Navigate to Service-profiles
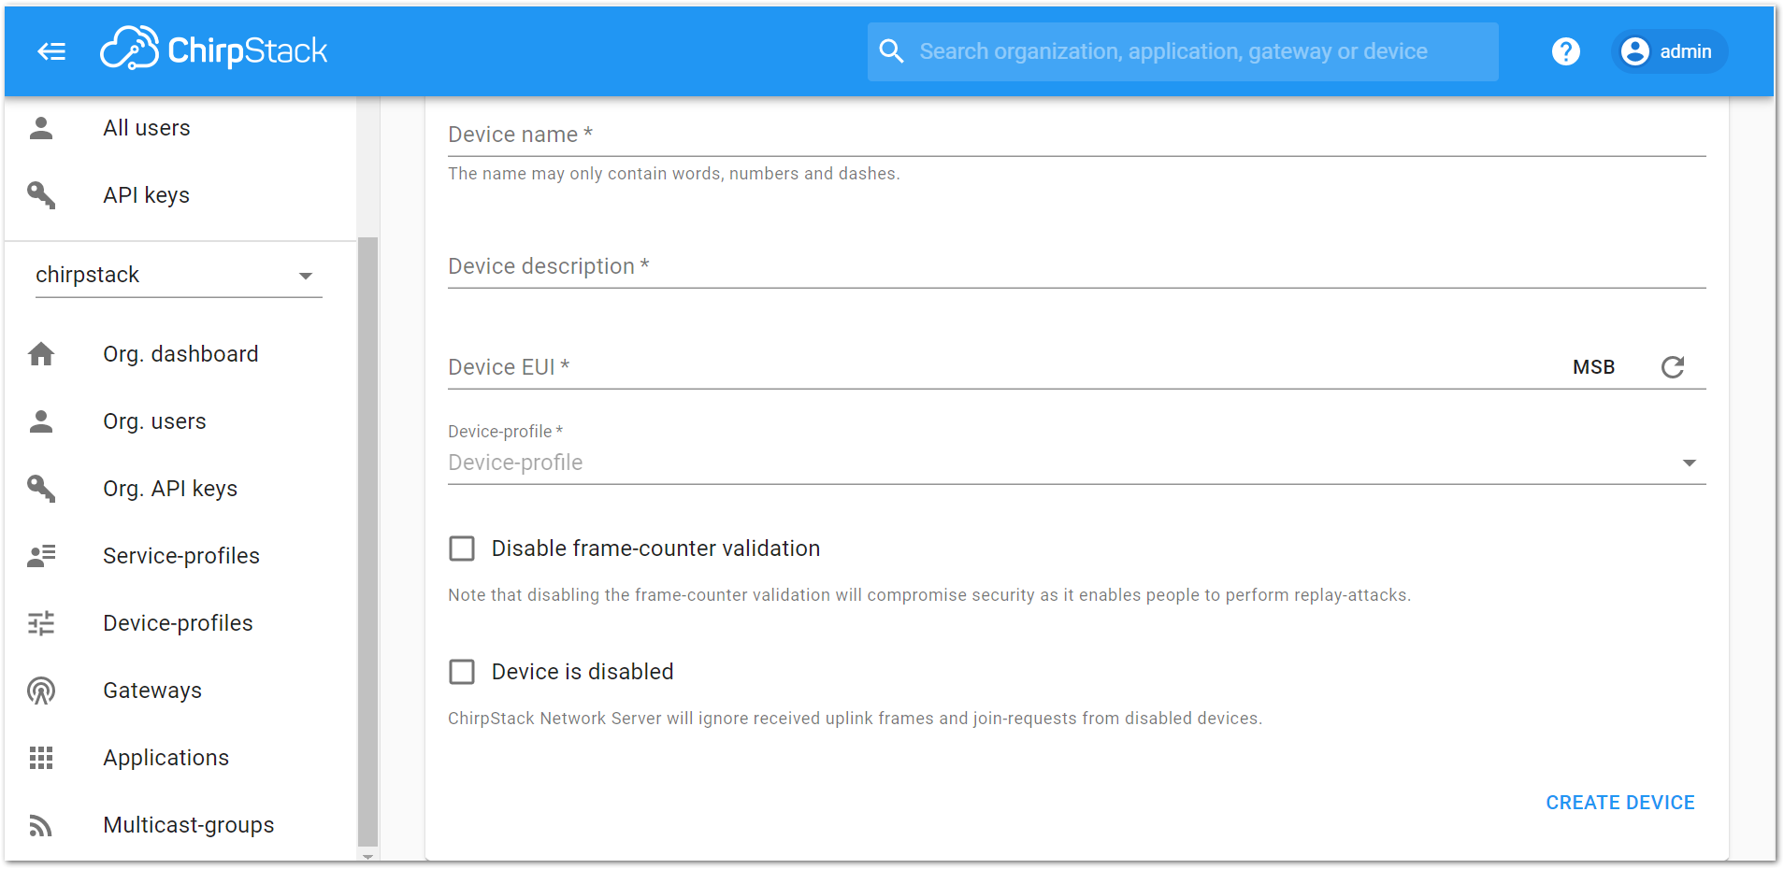This screenshot has height=869, width=1784. click(180, 556)
